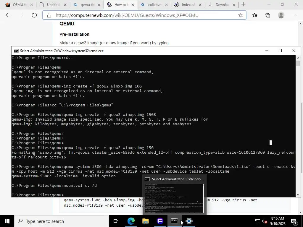Image resolution: width=303 pixels, height=227 pixels.
Task: Click the "Formatting 'winxp.img'" output line
Action: (x=154, y=155)
